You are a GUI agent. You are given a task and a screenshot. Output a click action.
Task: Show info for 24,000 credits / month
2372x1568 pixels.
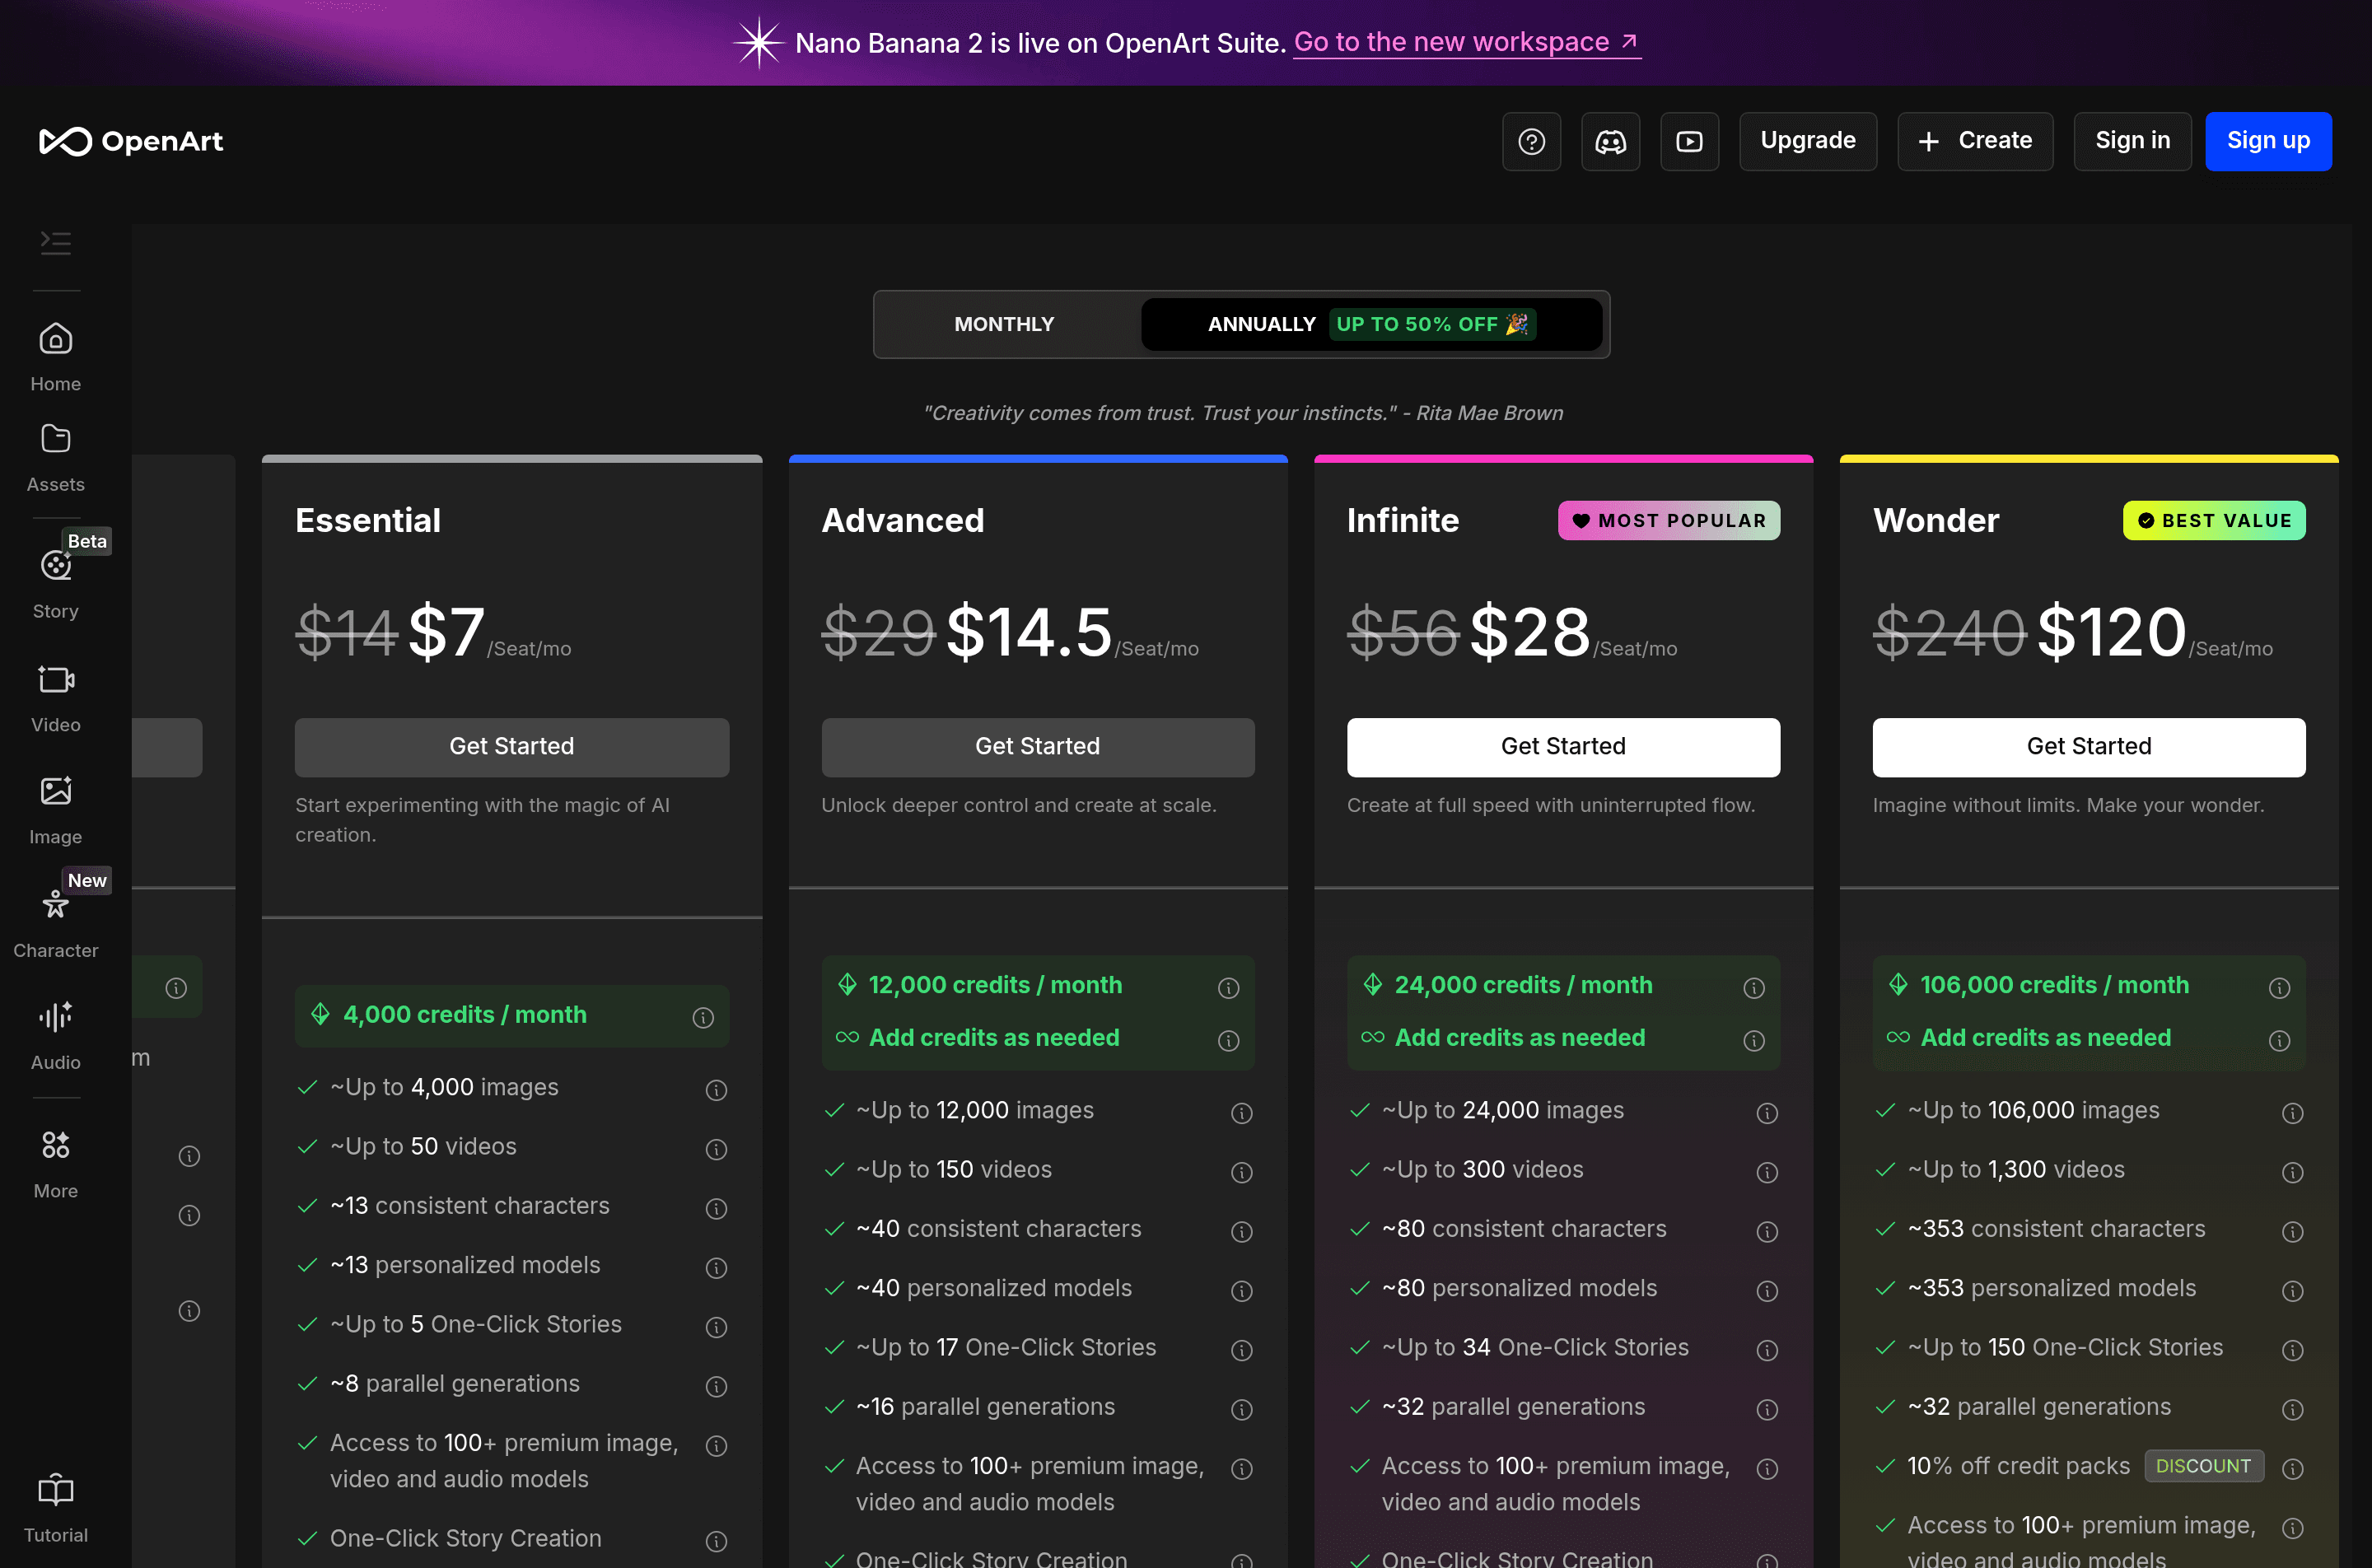tap(1753, 988)
